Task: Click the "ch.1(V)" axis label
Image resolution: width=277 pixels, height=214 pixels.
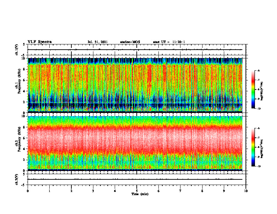Action: (17, 50)
